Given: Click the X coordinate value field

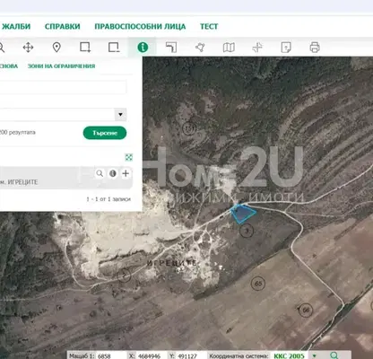Looking at the screenshot, I should coord(152,356).
